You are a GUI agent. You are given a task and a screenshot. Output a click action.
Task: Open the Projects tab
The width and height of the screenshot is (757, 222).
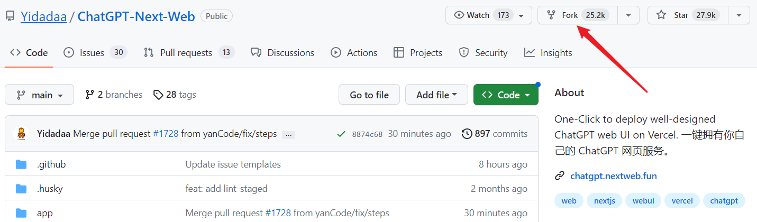point(418,53)
